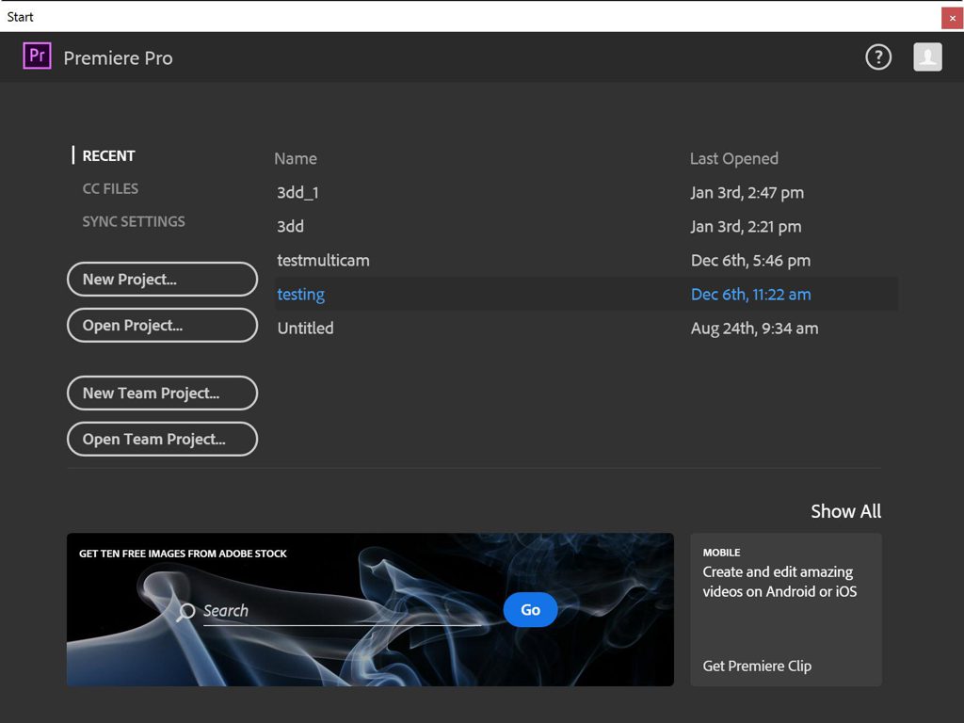Click the MOBILE card description text
This screenshot has width=964, height=723.
pos(779,582)
